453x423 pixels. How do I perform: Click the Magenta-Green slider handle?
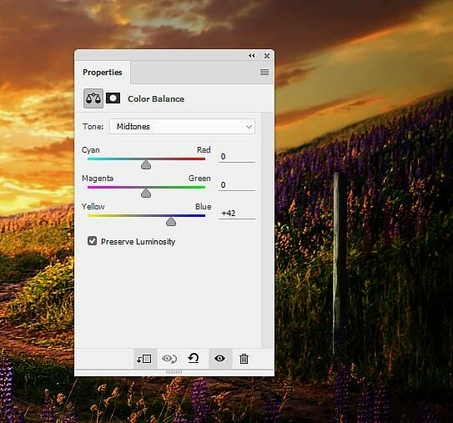click(x=146, y=193)
